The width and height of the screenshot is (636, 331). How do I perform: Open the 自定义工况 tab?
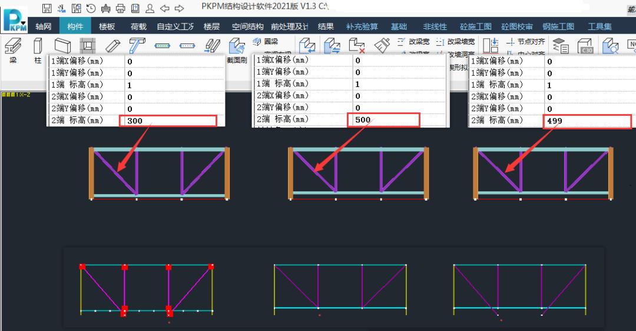[x=175, y=26]
